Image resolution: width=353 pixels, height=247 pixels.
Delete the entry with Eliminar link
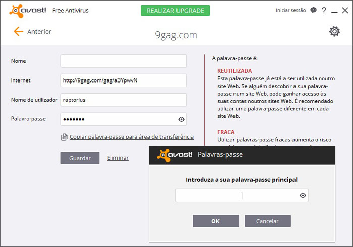(x=118, y=158)
